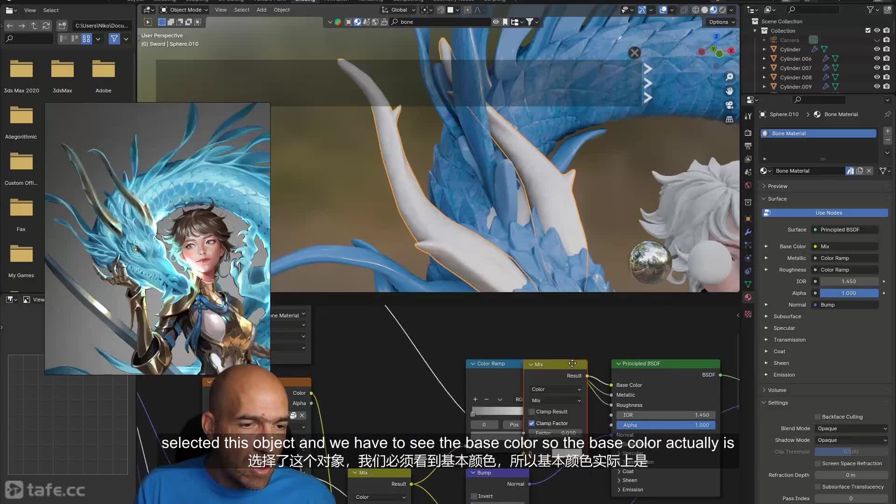The width and height of the screenshot is (896, 504).
Task: Toggle fake user for Bone Material
Action: [850, 171]
